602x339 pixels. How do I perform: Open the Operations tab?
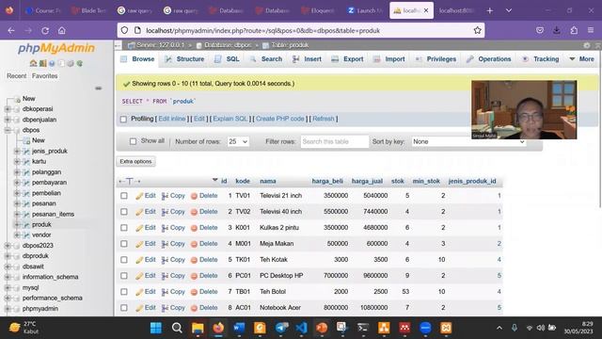coord(489,58)
